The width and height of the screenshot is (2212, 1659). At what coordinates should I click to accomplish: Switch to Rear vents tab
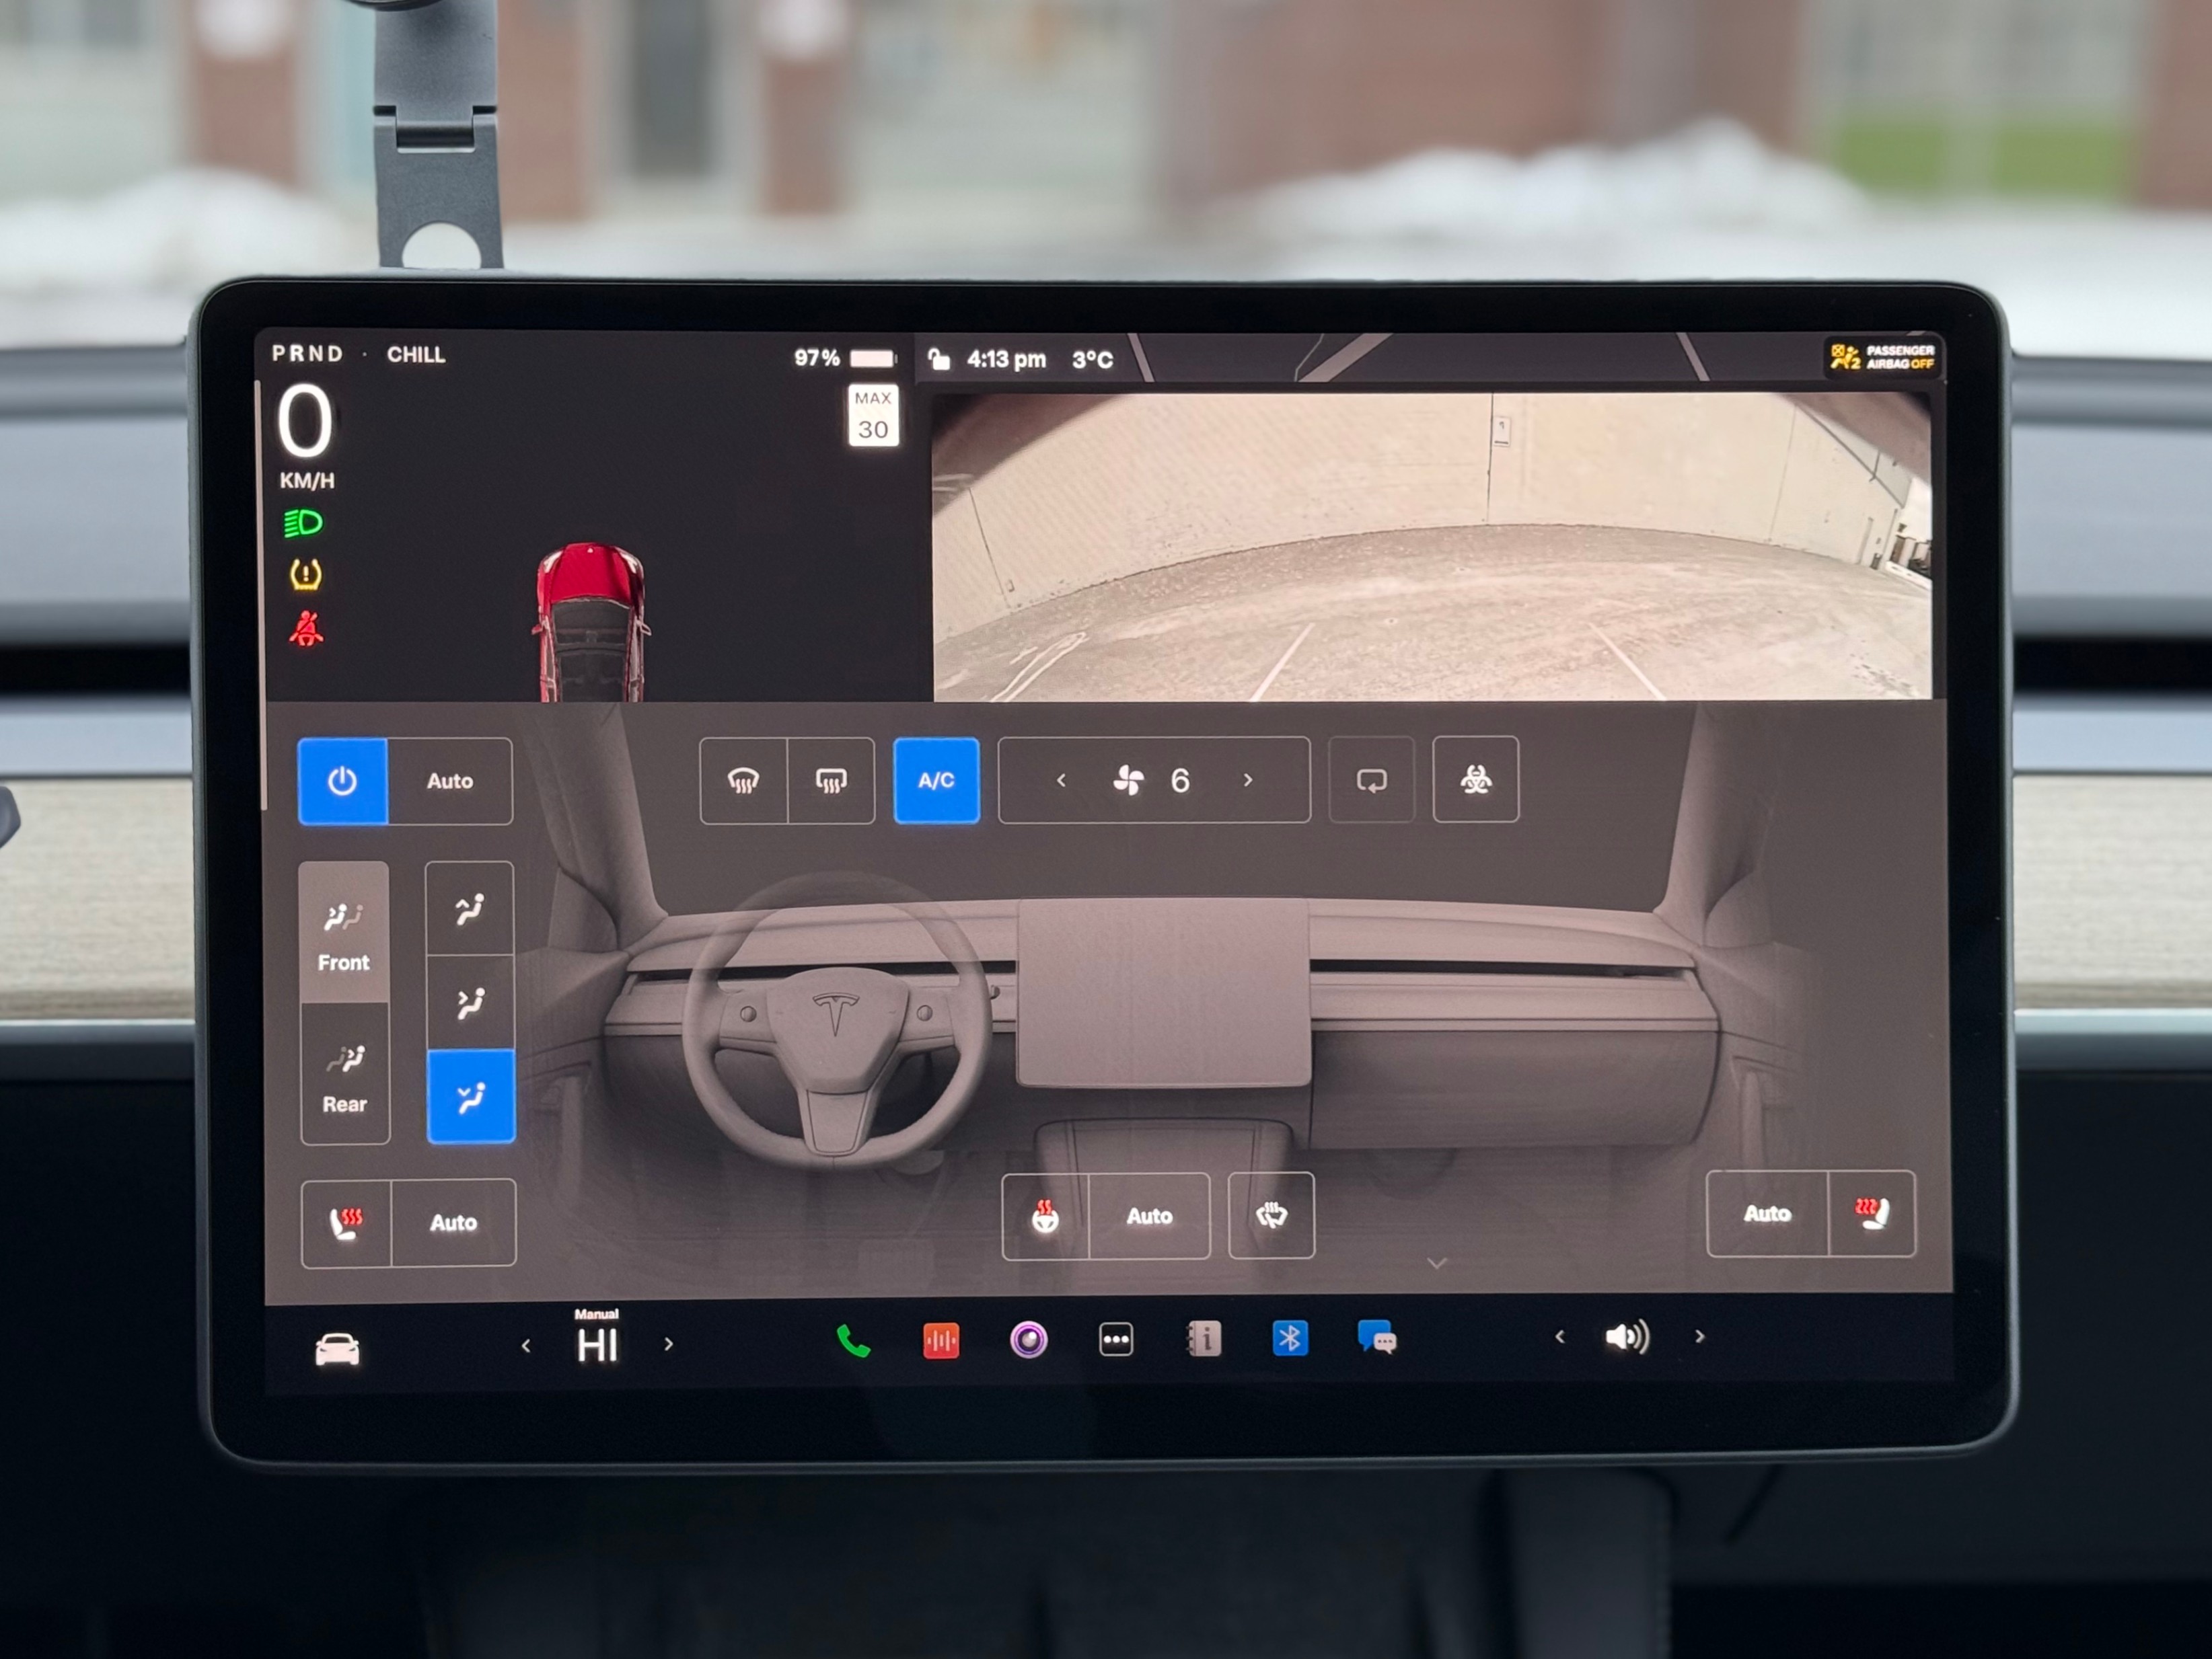(x=345, y=1077)
